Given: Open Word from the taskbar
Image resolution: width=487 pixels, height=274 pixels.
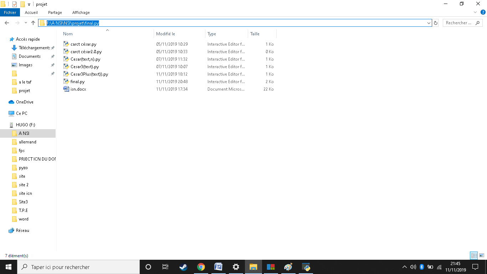Looking at the screenshot, I should click(x=218, y=267).
